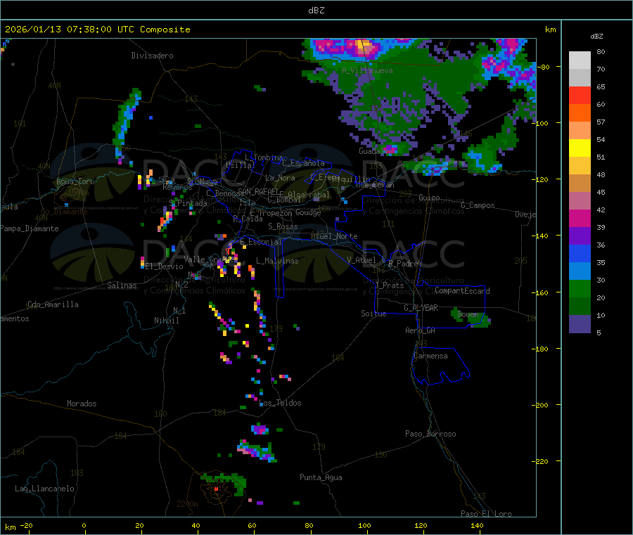The image size is (633, 535).
Task: Click the 2026/01/13 07:38:00 UTC Composite timestamp
Action: point(97,30)
